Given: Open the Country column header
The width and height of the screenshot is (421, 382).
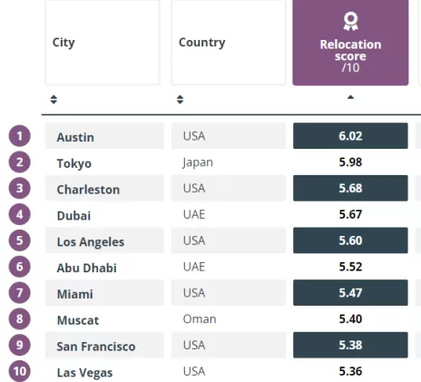Looking at the screenshot, I should click(x=229, y=43).
